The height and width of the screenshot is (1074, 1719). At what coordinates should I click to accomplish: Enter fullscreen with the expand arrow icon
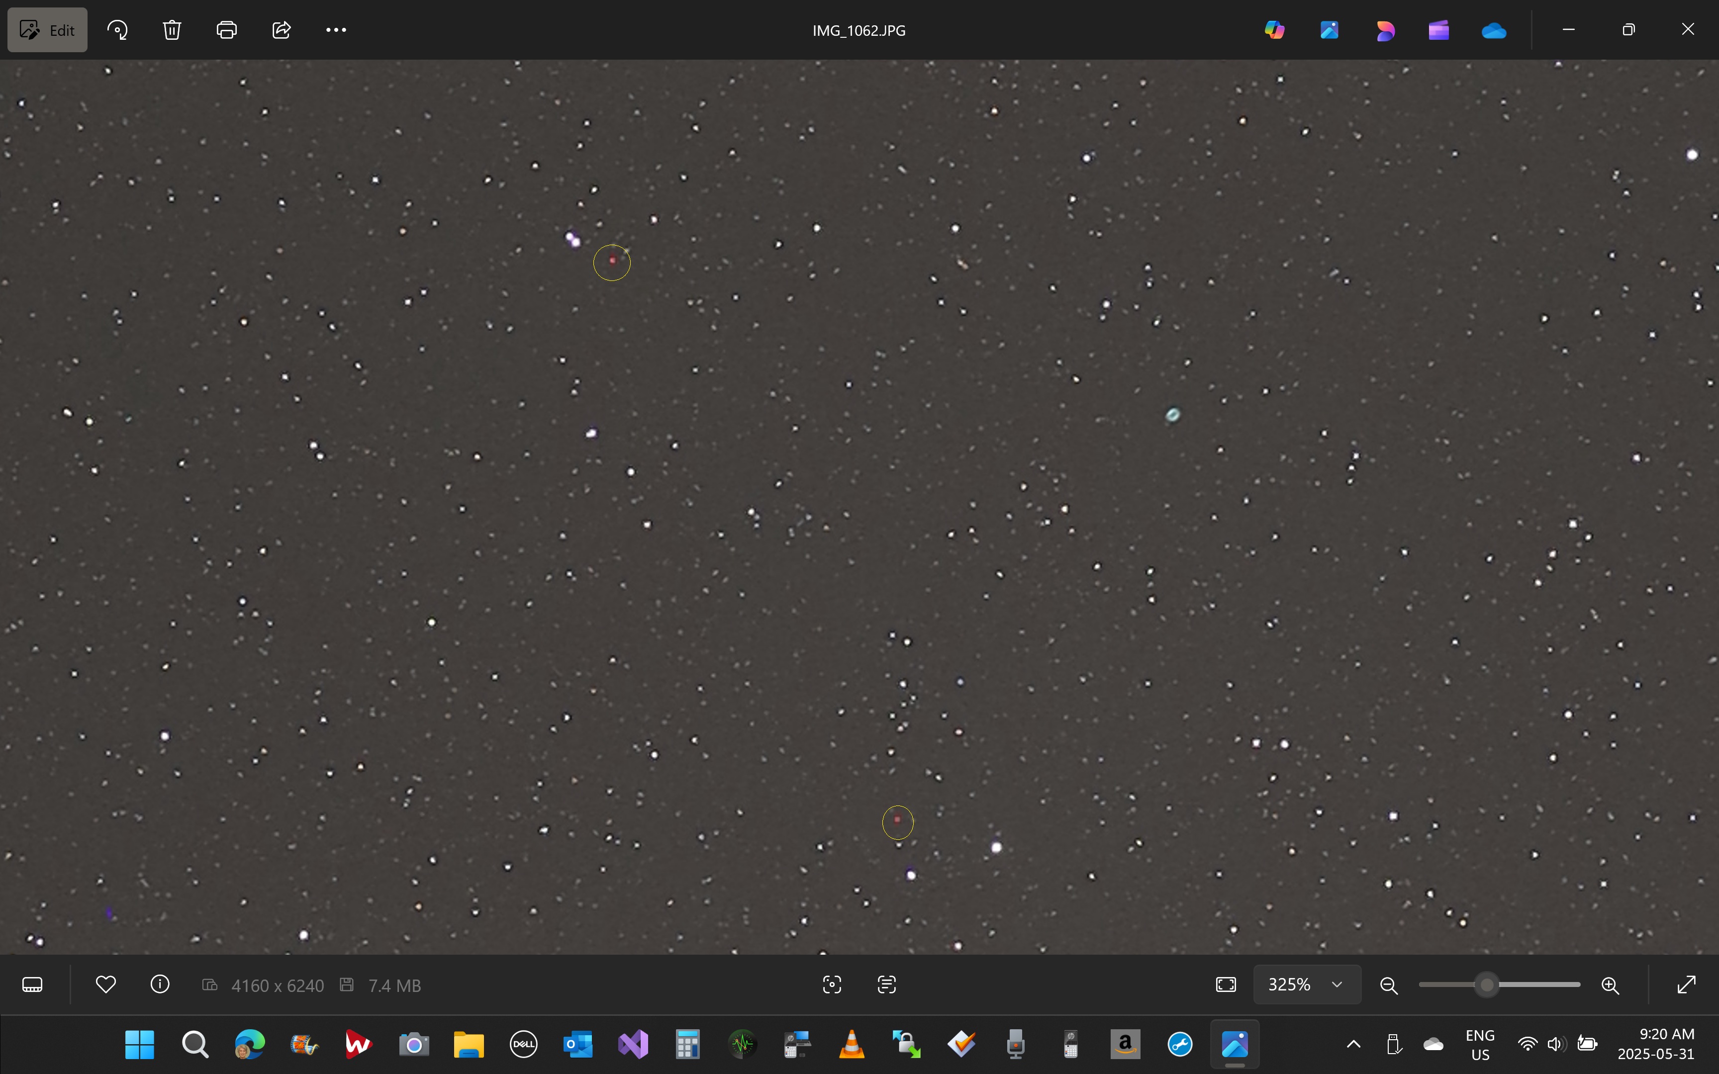click(1686, 984)
